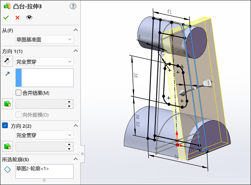251x185 pixels.
Task: Click the draft icon under 合并结果
Action: click(7, 104)
